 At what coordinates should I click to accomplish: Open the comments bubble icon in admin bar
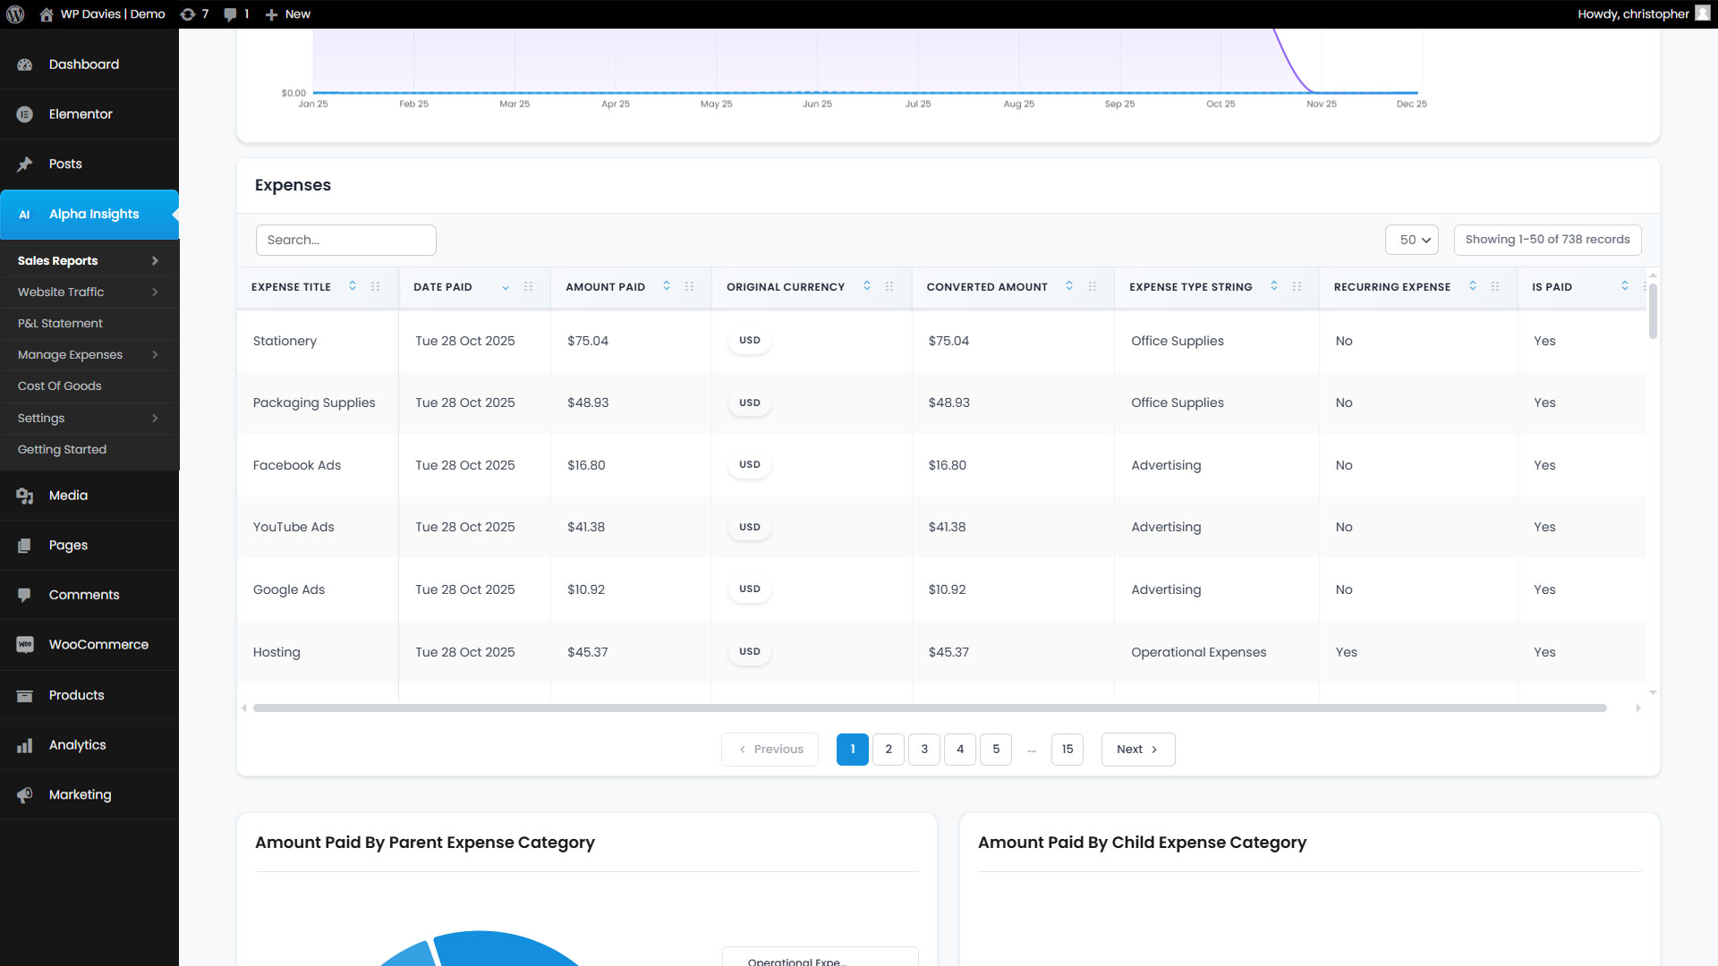pyautogui.click(x=231, y=14)
